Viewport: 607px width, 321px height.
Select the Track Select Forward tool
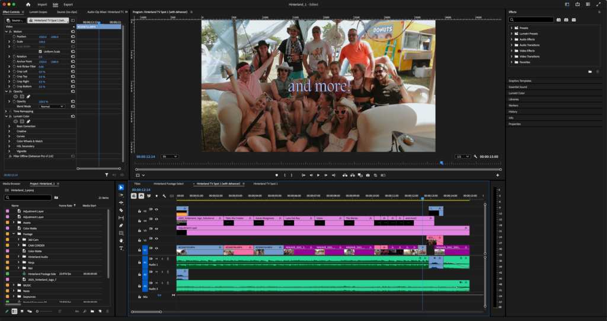click(121, 195)
